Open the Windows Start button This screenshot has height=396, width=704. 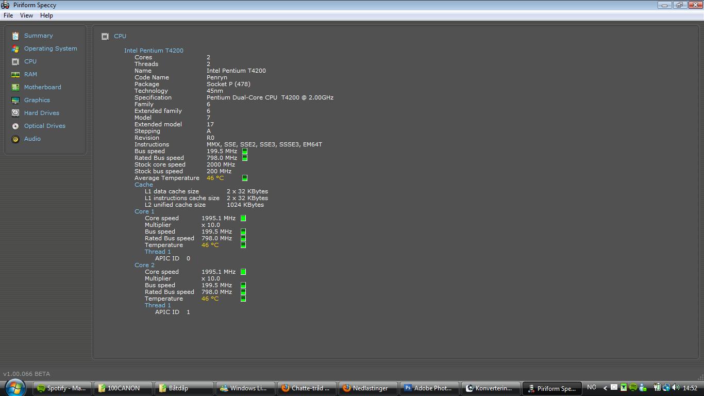pyautogui.click(x=15, y=387)
